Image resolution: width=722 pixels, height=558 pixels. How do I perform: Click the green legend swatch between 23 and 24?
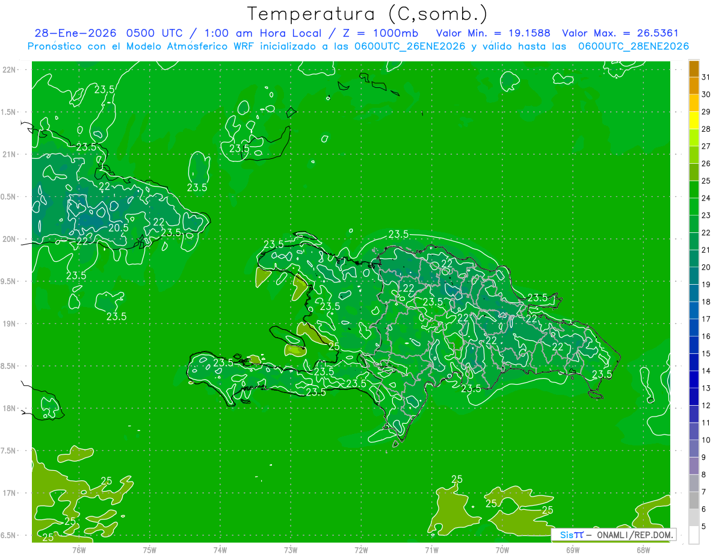pos(694,207)
